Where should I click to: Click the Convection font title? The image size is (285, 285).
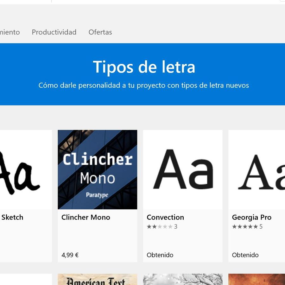[x=165, y=217]
